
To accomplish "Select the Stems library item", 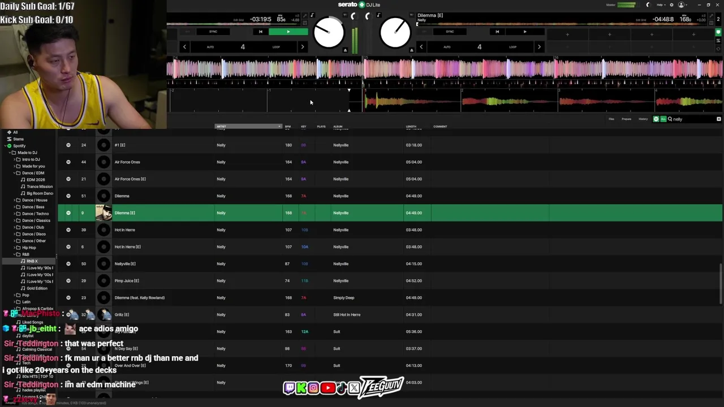I will point(19,139).
